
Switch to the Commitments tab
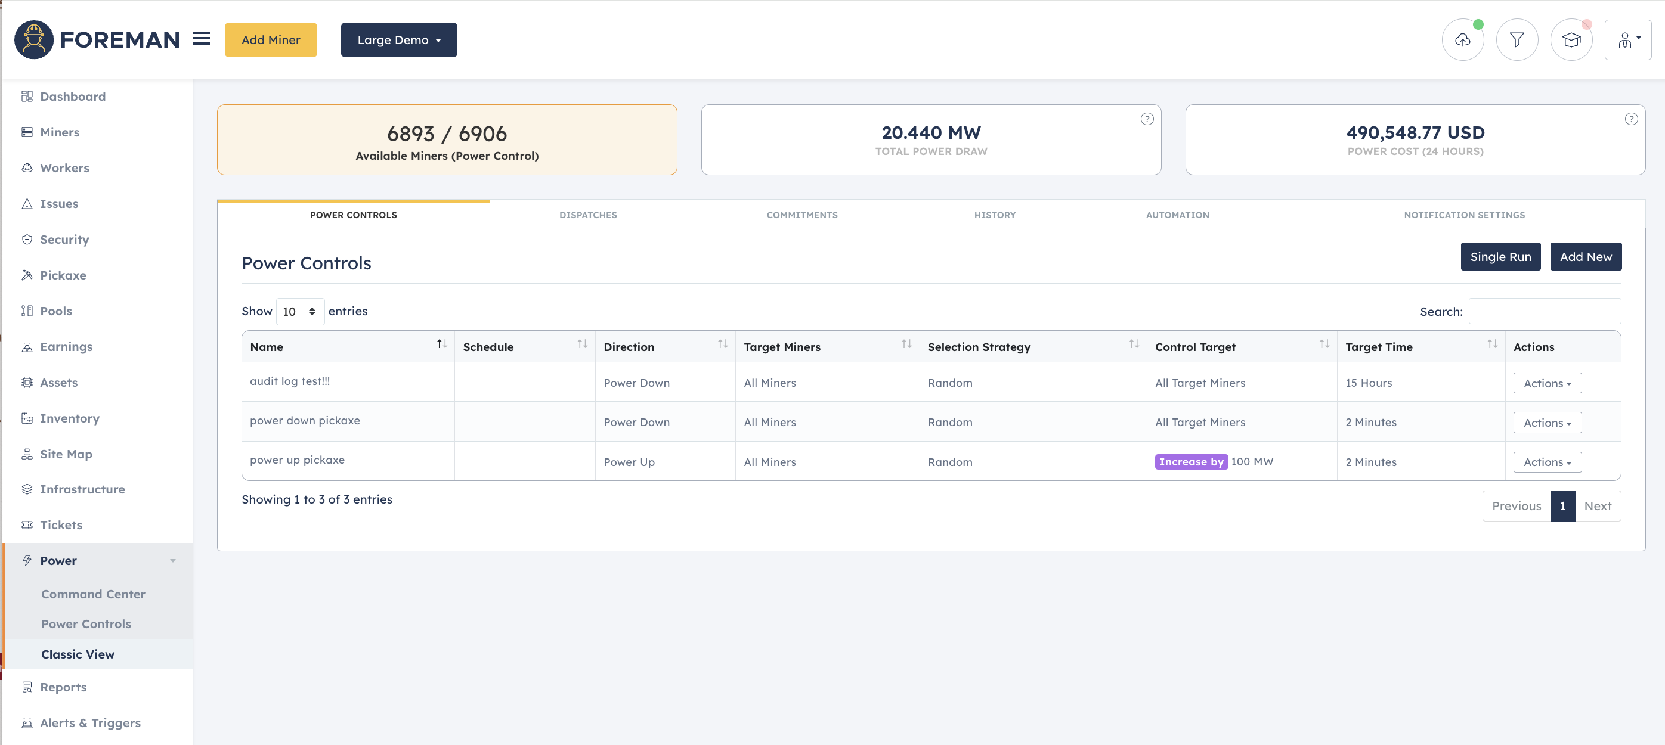pyautogui.click(x=802, y=215)
